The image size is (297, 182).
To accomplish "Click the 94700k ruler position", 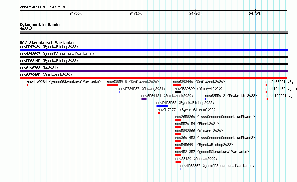I will [75, 13].
